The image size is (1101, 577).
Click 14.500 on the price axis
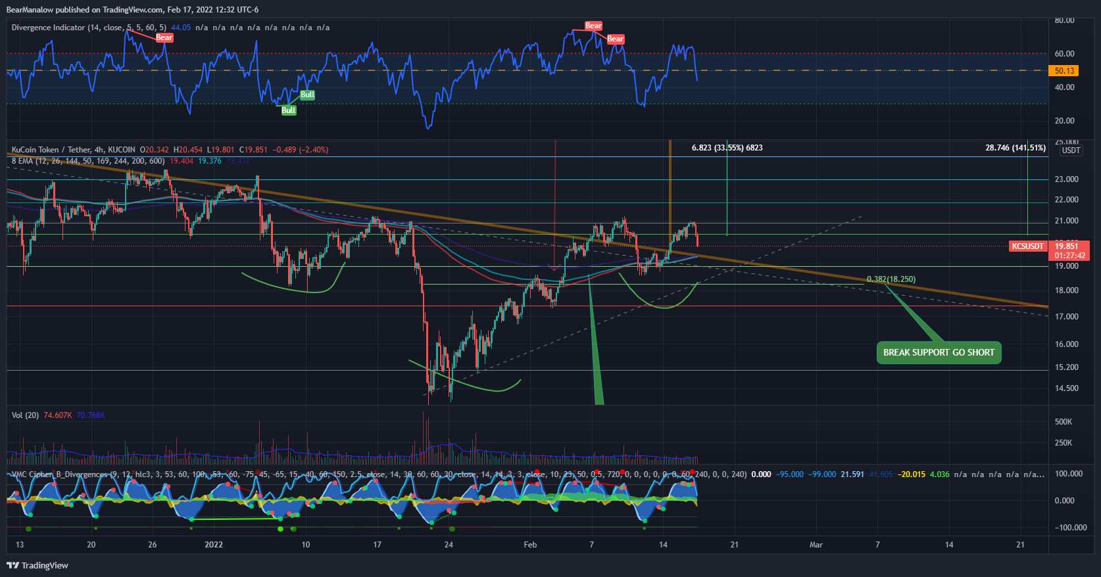(x=1066, y=388)
